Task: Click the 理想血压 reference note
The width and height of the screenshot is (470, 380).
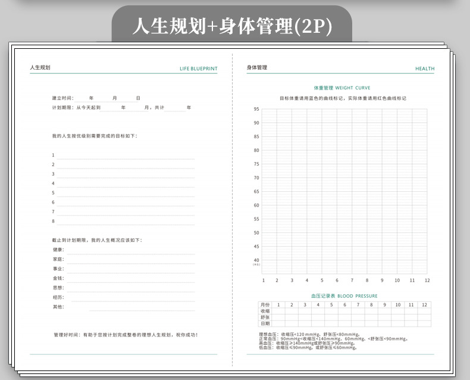Action: click(x=309, y=334)
